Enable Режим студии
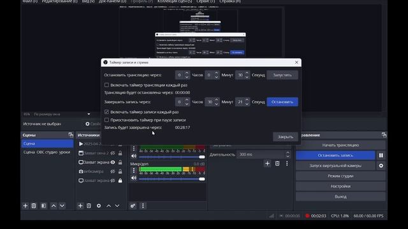The width and height of the screenshot is (408, 229). tap(340, 176)
